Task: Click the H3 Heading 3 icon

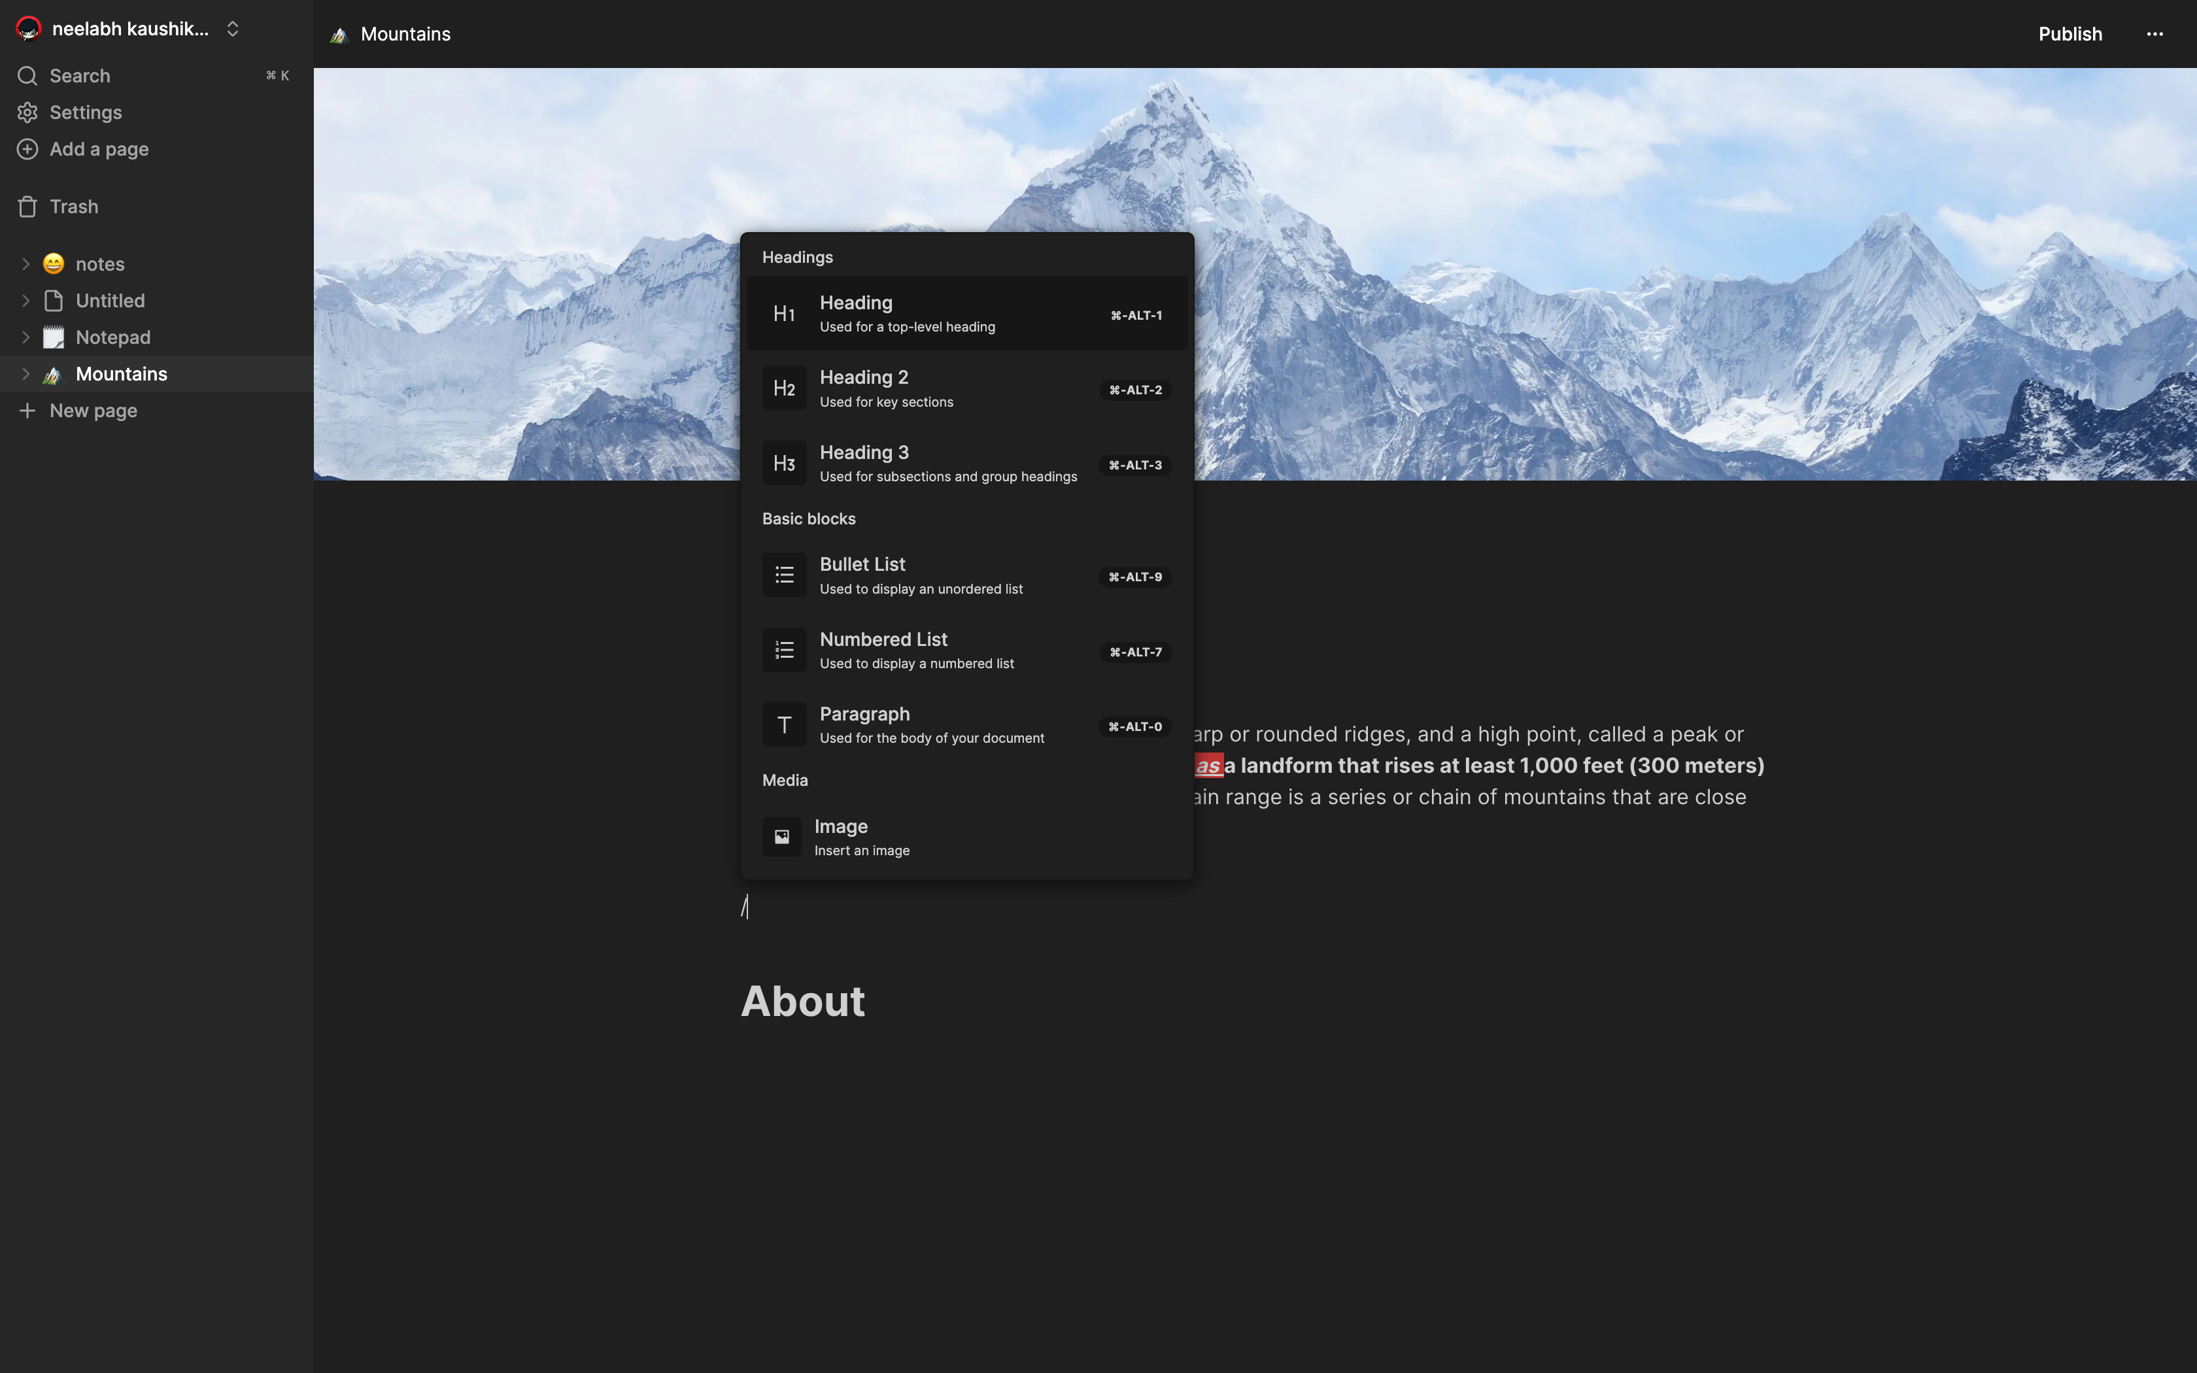Action: click(x=783, y=464)
